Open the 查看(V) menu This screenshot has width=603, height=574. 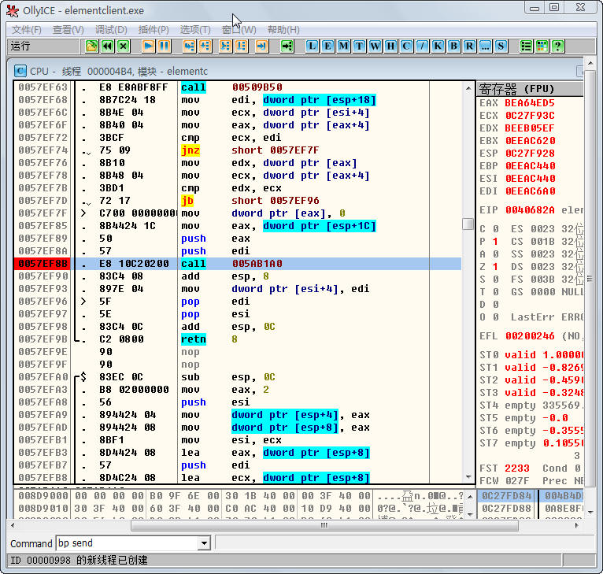coord(68,30)
